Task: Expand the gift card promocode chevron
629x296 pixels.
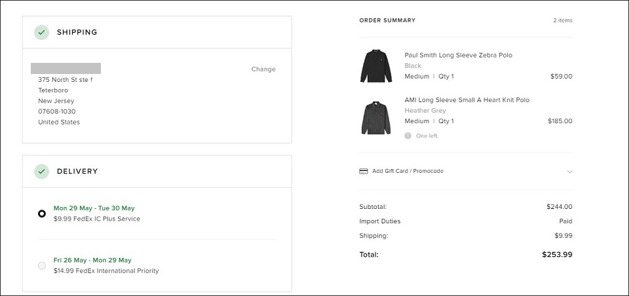Action: 569,172
